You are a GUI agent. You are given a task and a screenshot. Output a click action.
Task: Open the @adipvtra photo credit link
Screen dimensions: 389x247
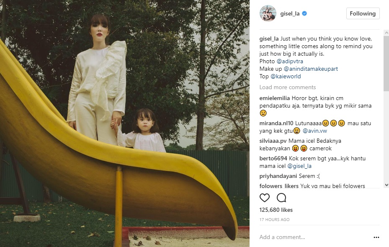pyautogui.click(x=290, y=61)
